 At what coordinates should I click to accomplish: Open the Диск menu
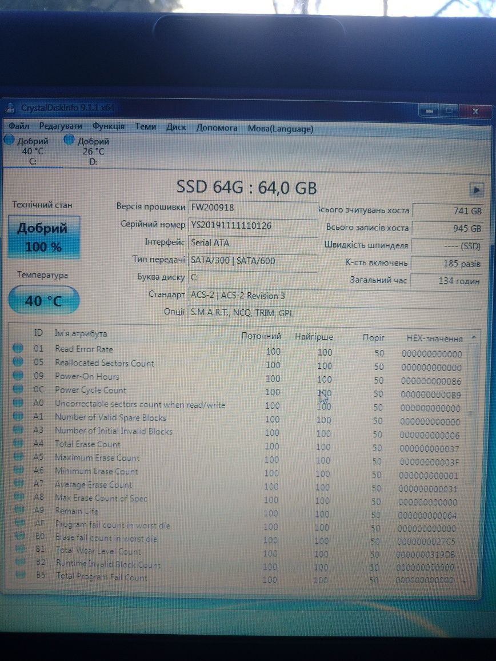[x=176, y=127]
